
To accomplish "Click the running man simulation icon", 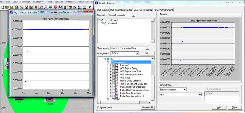I will pyautogui.click(x=90, y=7).
